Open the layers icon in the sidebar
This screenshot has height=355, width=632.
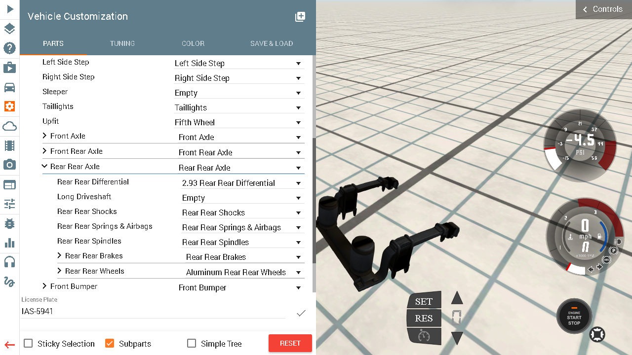[x=9, y=29]
